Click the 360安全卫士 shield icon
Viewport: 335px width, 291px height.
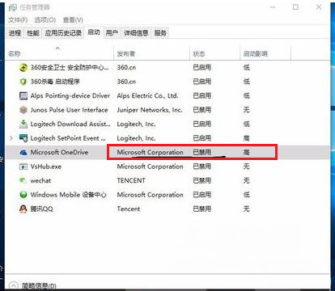pyautogui.click(x=23, y=67)
